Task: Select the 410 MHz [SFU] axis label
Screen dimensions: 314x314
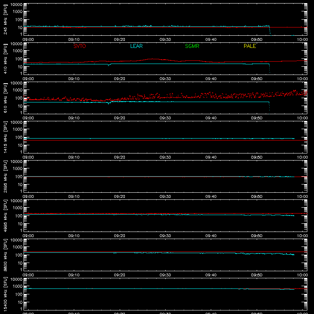Action: pos(5,58)
